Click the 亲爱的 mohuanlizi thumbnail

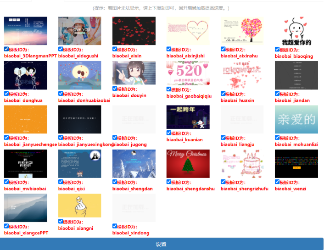point(296,119)
